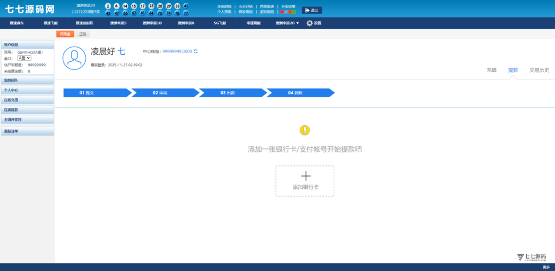Click the 02 审核 step
555x271 pixels.
[x=165, y=93]
